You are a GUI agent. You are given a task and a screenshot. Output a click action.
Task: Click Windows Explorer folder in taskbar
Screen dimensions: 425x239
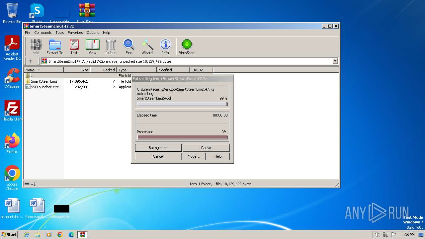click(38, 235)
